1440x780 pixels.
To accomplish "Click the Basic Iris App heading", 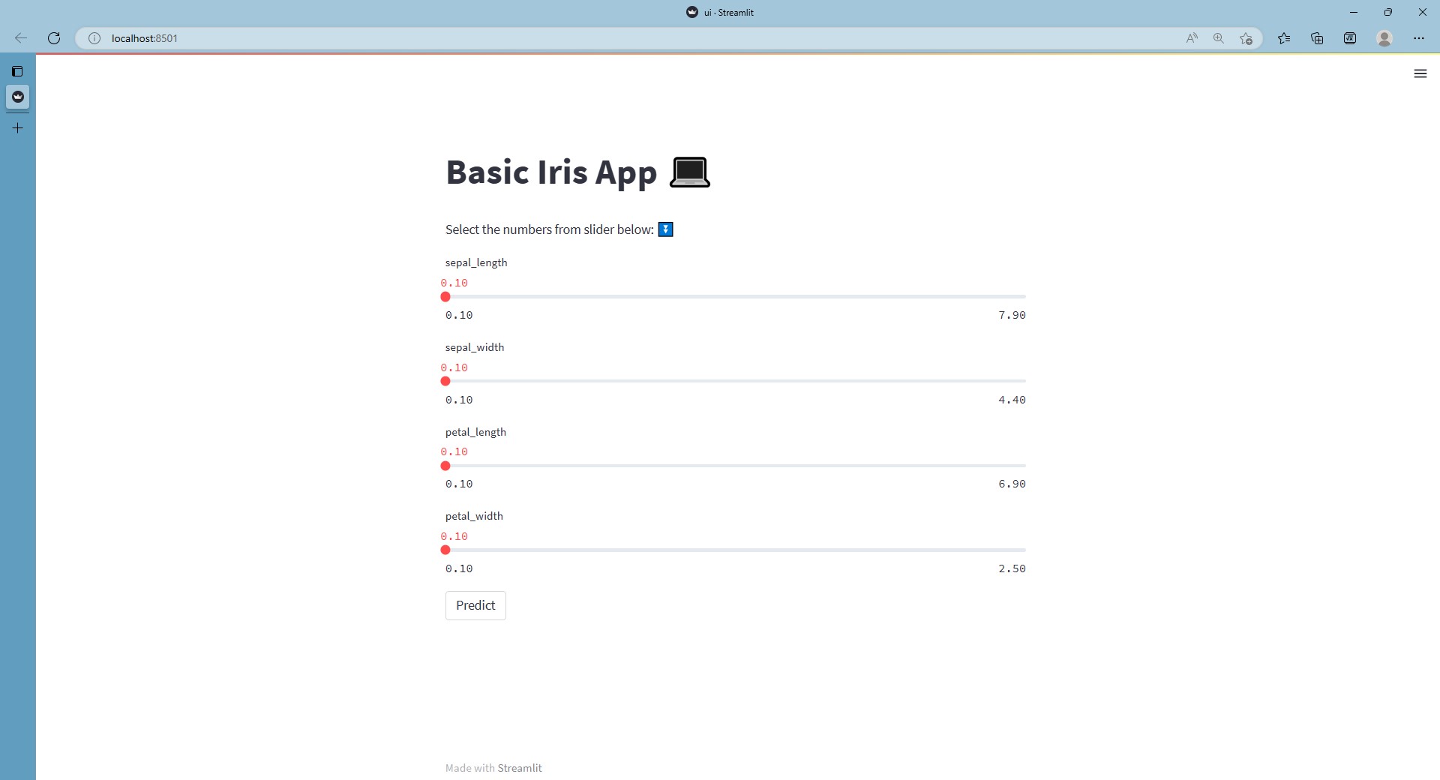I will 551,172.
